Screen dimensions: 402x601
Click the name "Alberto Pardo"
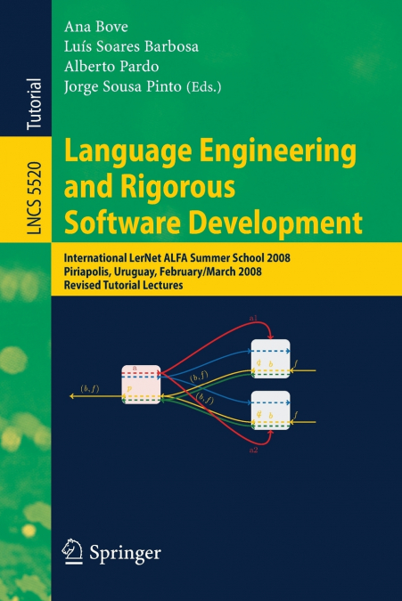pos(111,66)
